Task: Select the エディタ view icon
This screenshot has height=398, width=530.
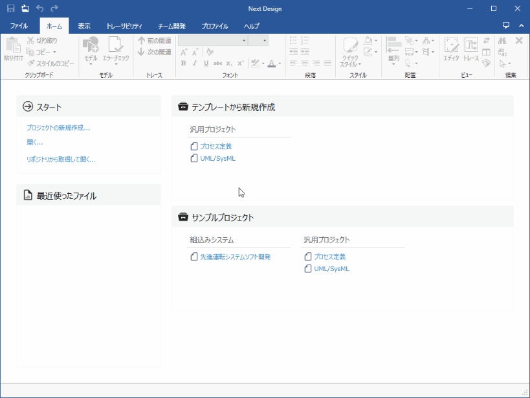Action: coord(451,49)
